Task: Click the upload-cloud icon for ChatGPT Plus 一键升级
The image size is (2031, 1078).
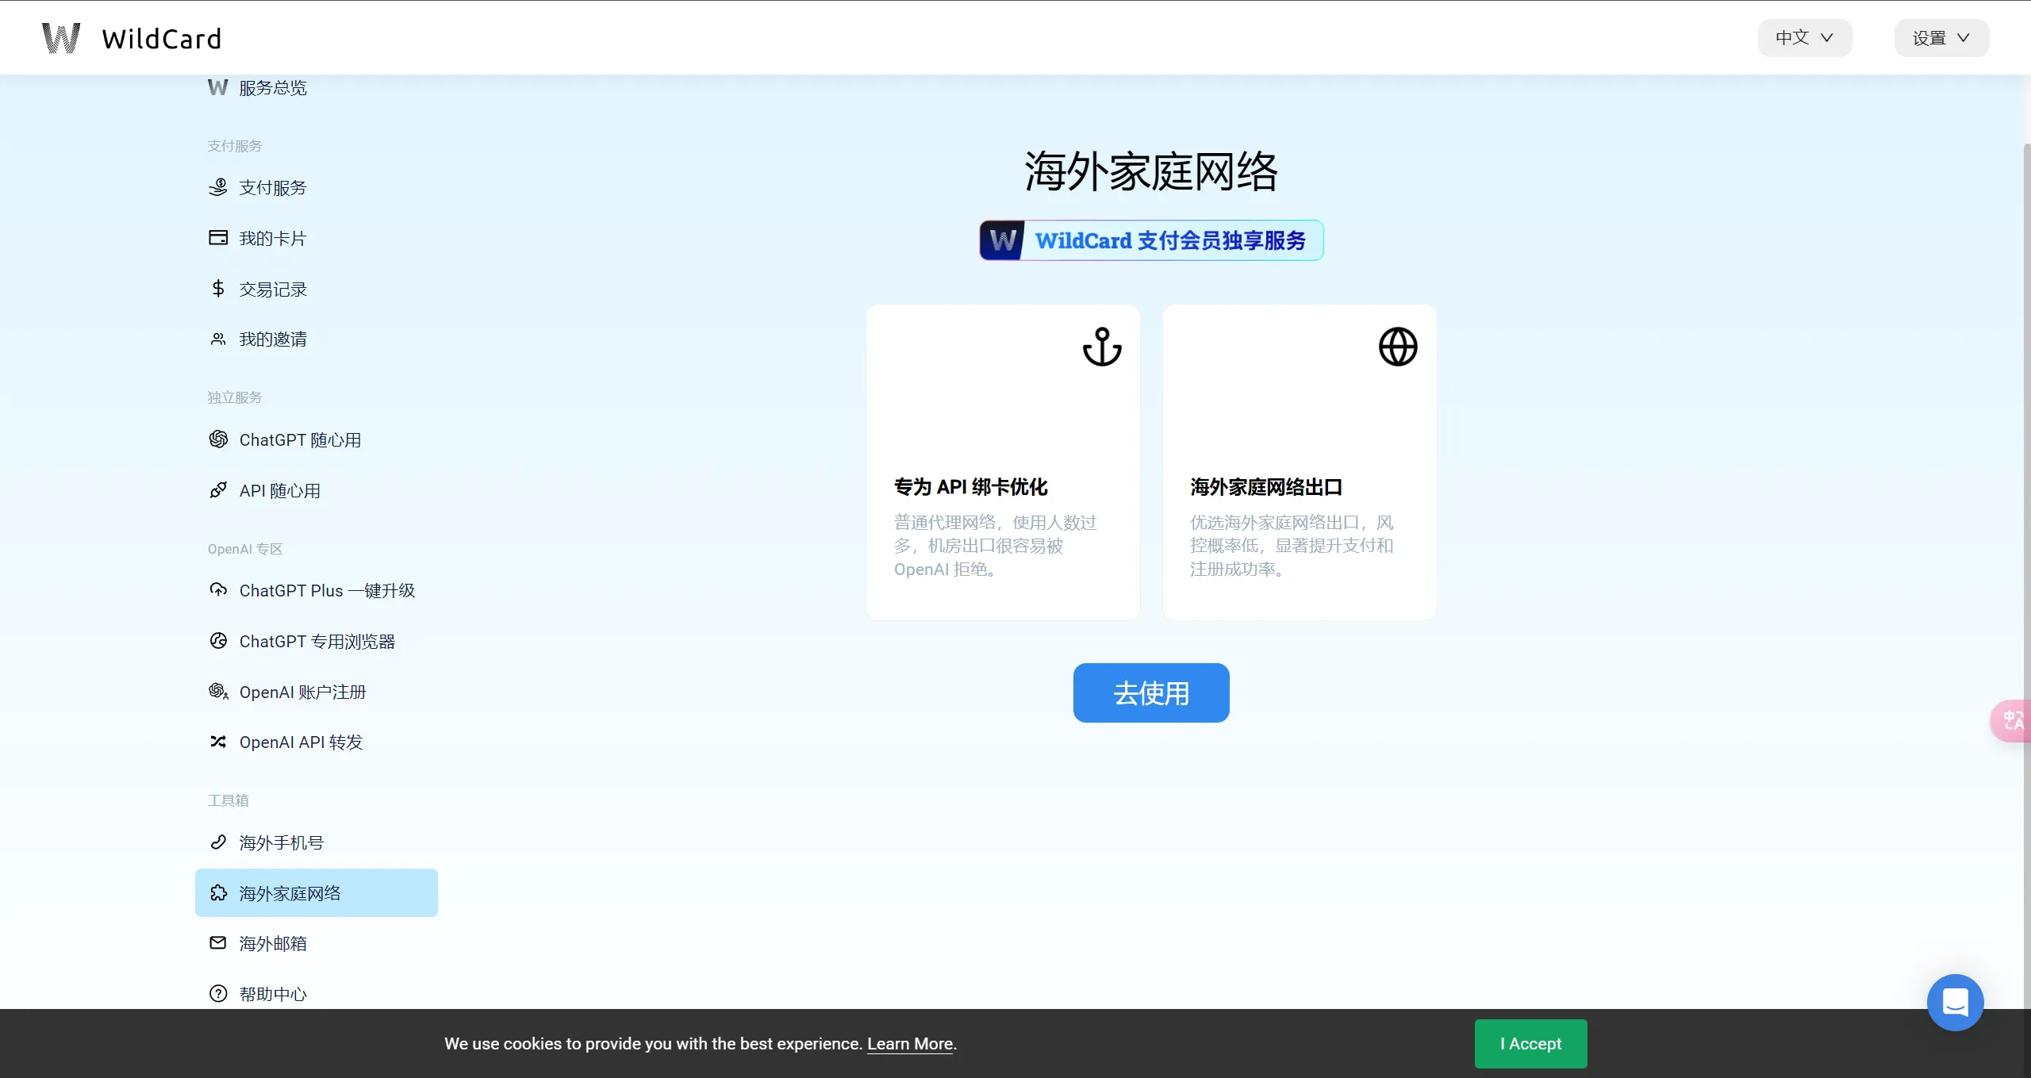Action: pyautogui.click(x=218, y=590)
